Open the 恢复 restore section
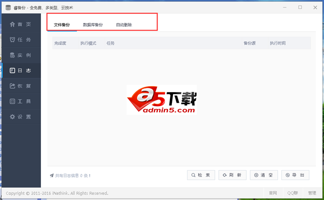The image size is (324, 200). coord(21,86)
